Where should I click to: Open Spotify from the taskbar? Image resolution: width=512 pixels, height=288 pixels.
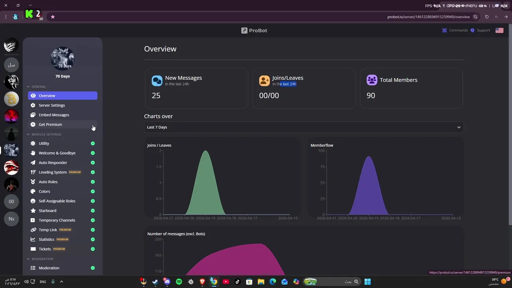tap(179, 282)
